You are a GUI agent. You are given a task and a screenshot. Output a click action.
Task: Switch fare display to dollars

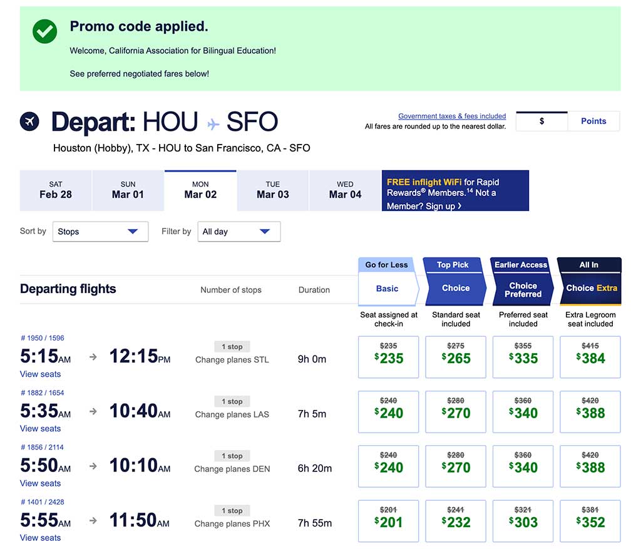tap(541, 121)
